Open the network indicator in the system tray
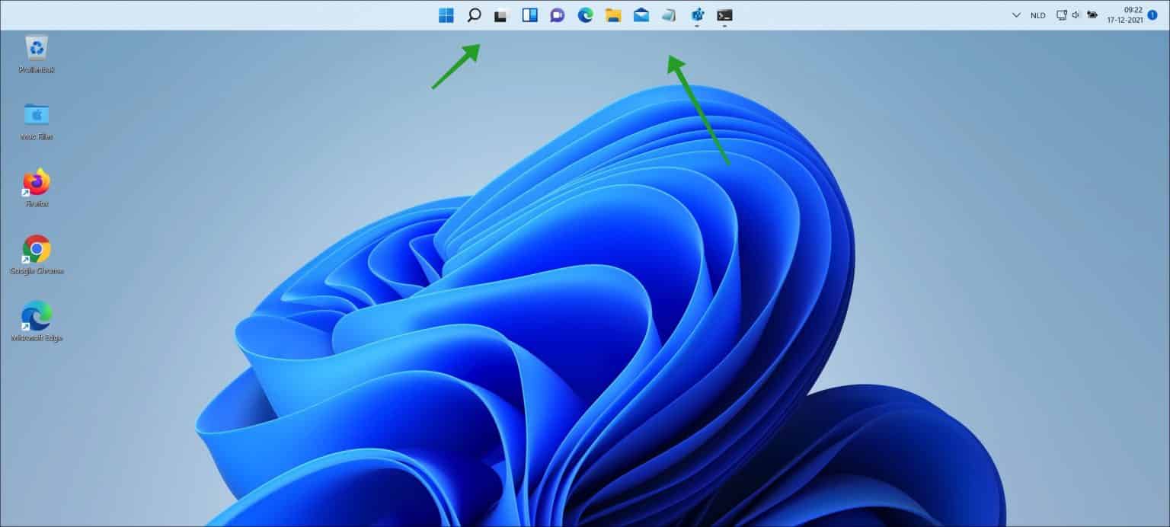 1061,14
